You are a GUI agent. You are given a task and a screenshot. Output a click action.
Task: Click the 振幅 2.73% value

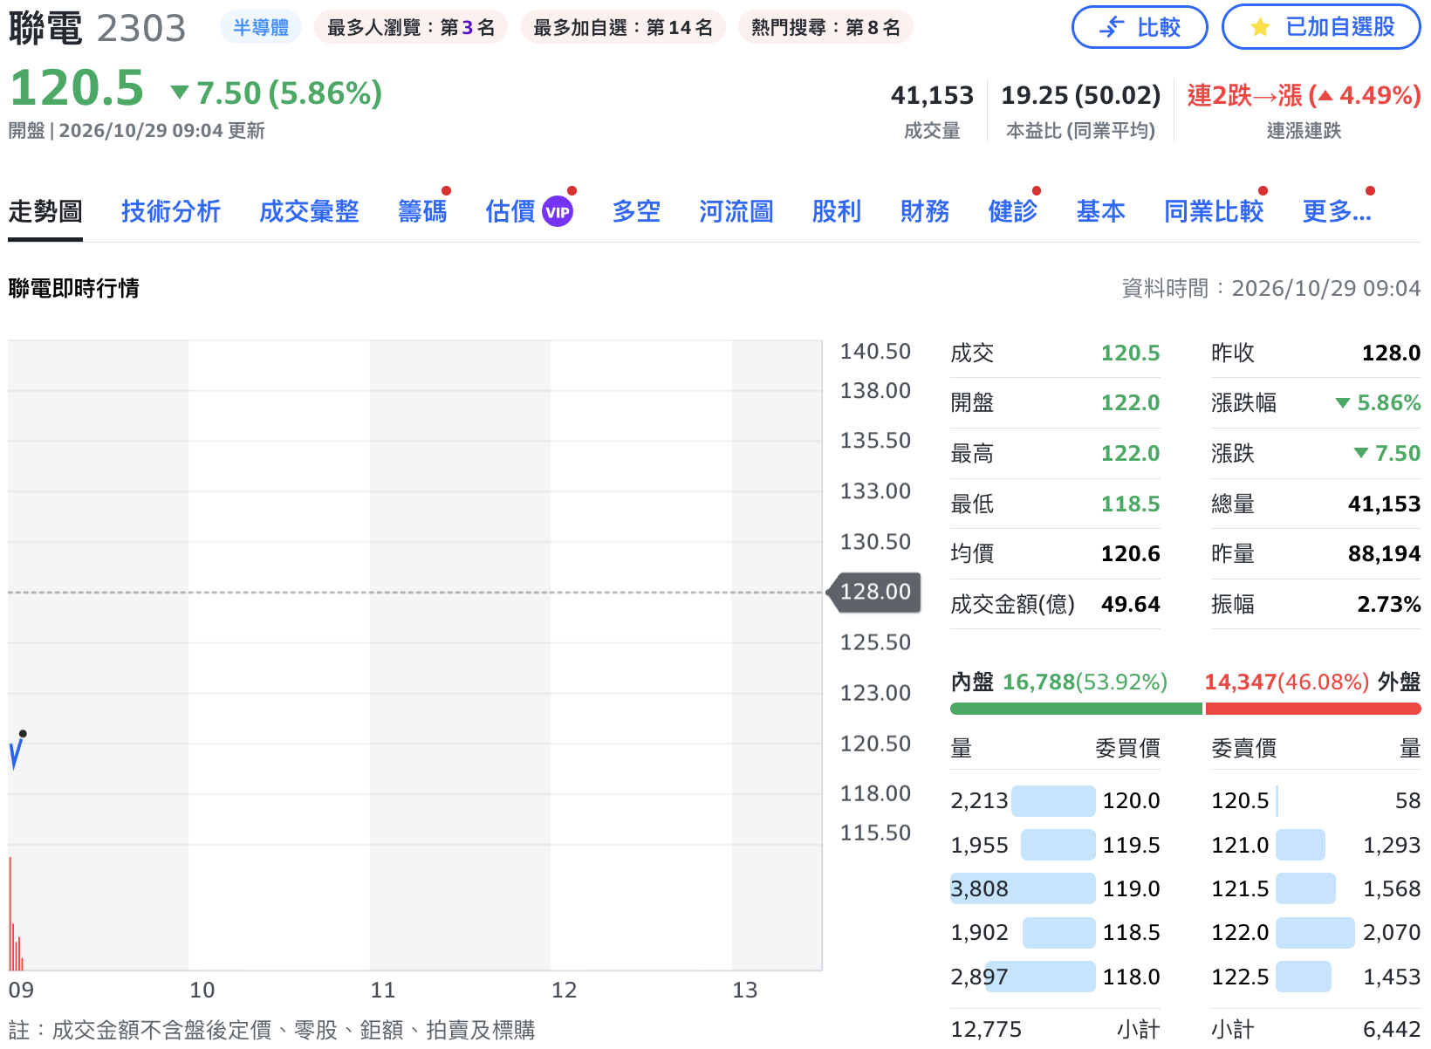point(1389,604)
